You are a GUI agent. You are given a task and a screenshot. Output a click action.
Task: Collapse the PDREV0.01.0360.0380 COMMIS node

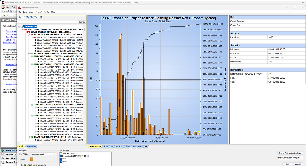pyautogui.click(x=32, y=64)
